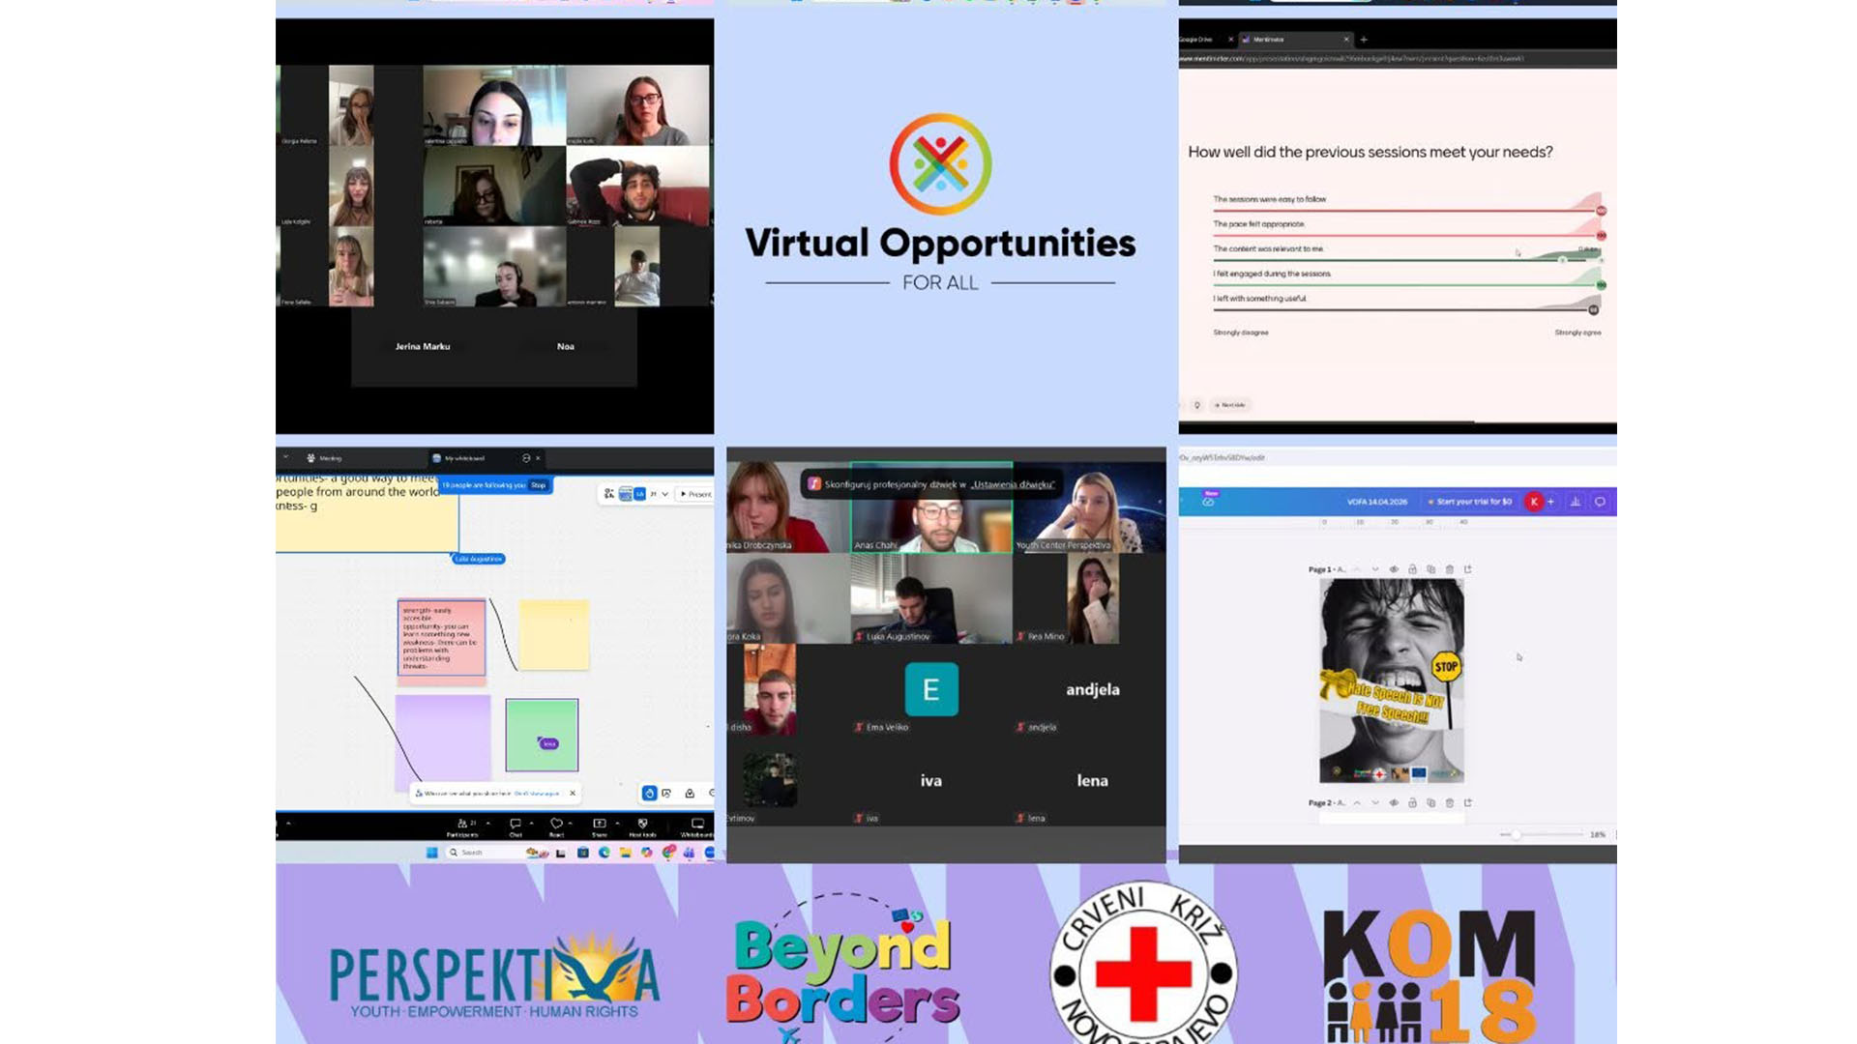The width and height of the screenshot is (1857, 1044).
Task: Select the green sticky note
Action: [542, 736]
